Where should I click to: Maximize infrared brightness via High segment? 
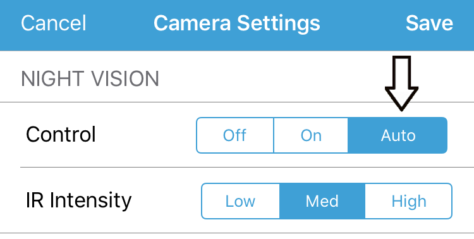pos(409,201)
